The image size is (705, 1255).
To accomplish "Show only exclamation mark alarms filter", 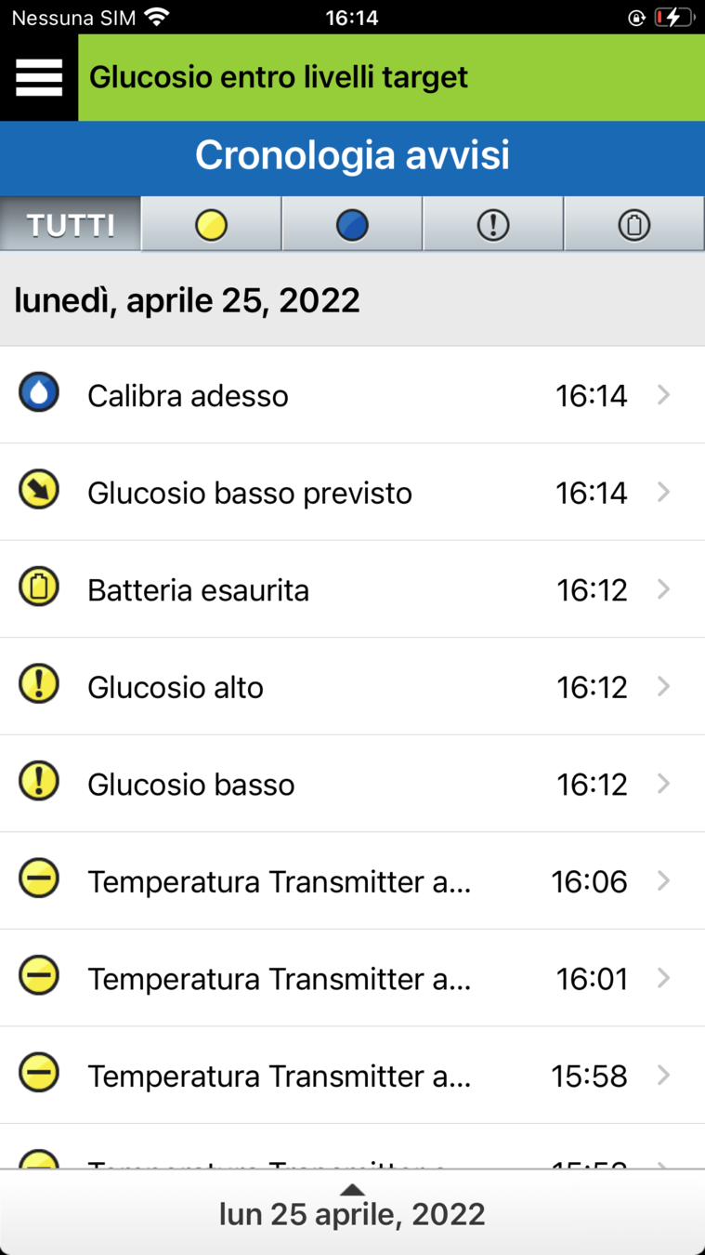I will pos(493,224).
